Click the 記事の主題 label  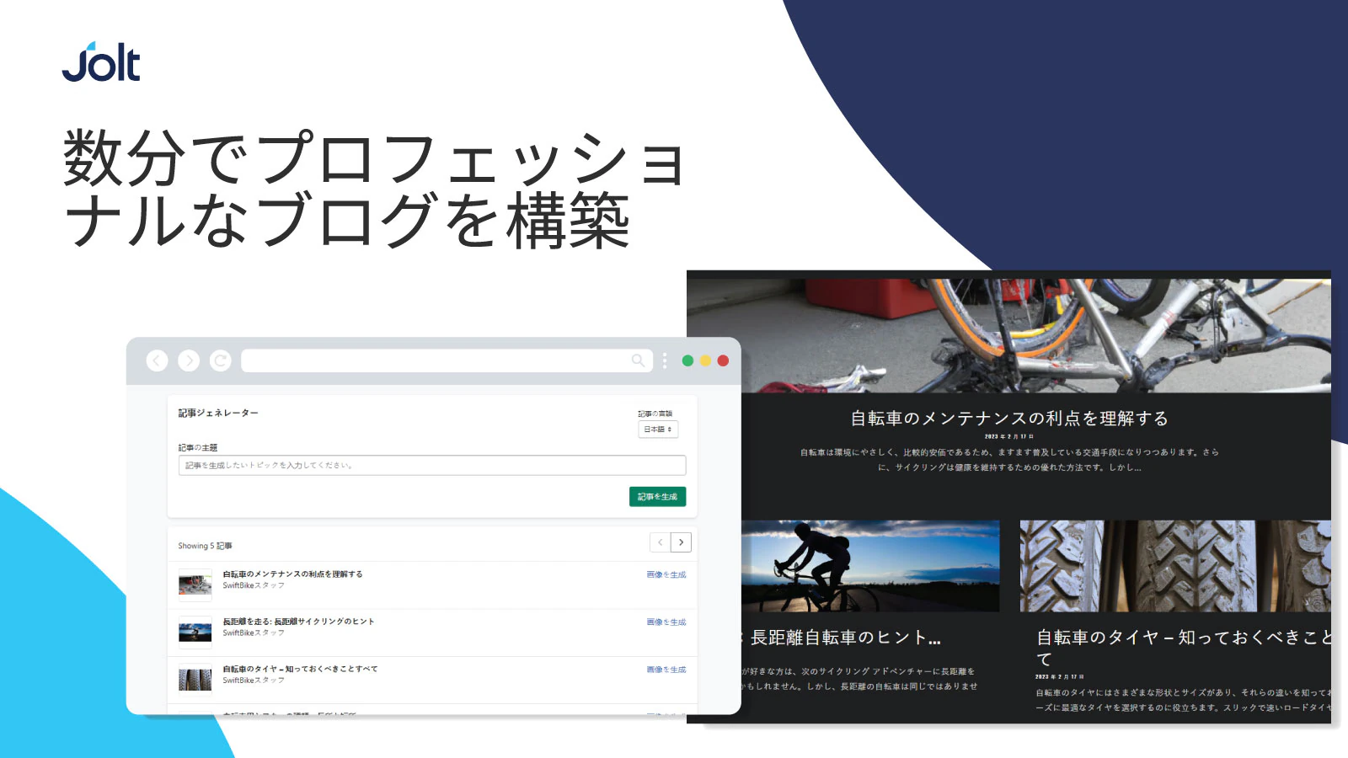pyautogui.click(x=197, y=447)
